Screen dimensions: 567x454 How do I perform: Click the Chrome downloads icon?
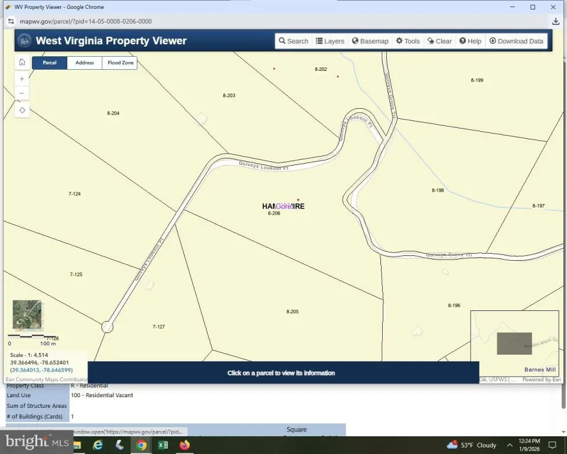pos(556,21)
